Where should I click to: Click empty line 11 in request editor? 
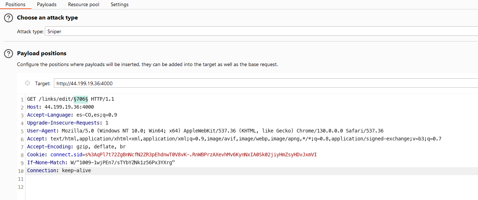point(145,179)
